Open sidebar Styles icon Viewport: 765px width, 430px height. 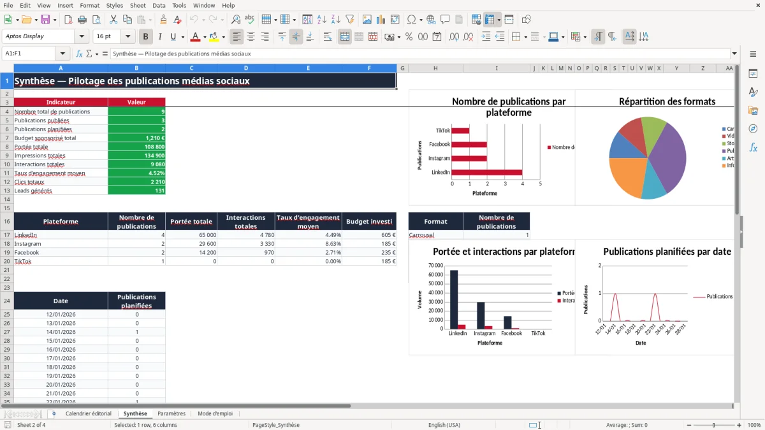point(753,92)
